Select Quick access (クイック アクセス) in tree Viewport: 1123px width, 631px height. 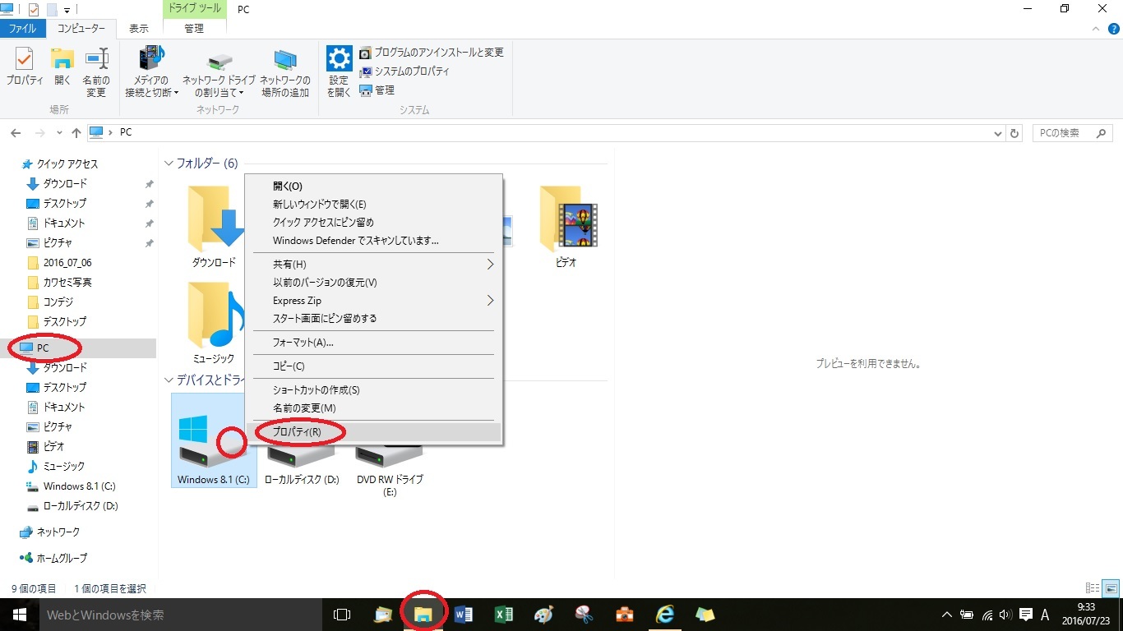[67, 164]
